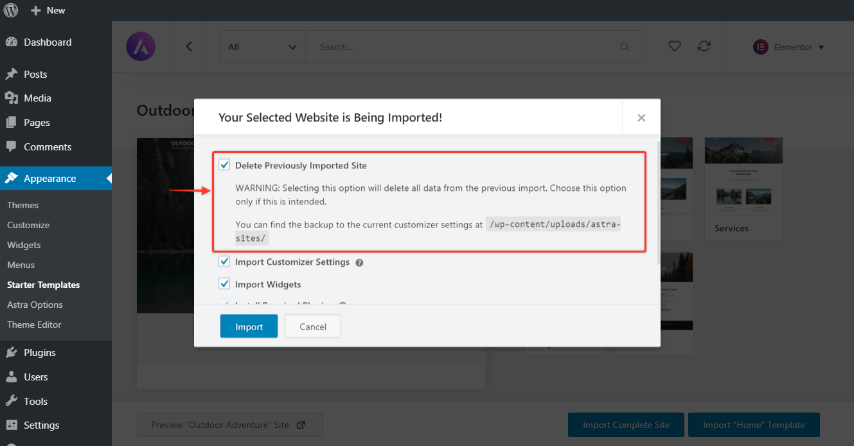Screen dimensions: 854x446
Task: Uncheck Delete Previously Imported Site
Action: coord(224,165)
